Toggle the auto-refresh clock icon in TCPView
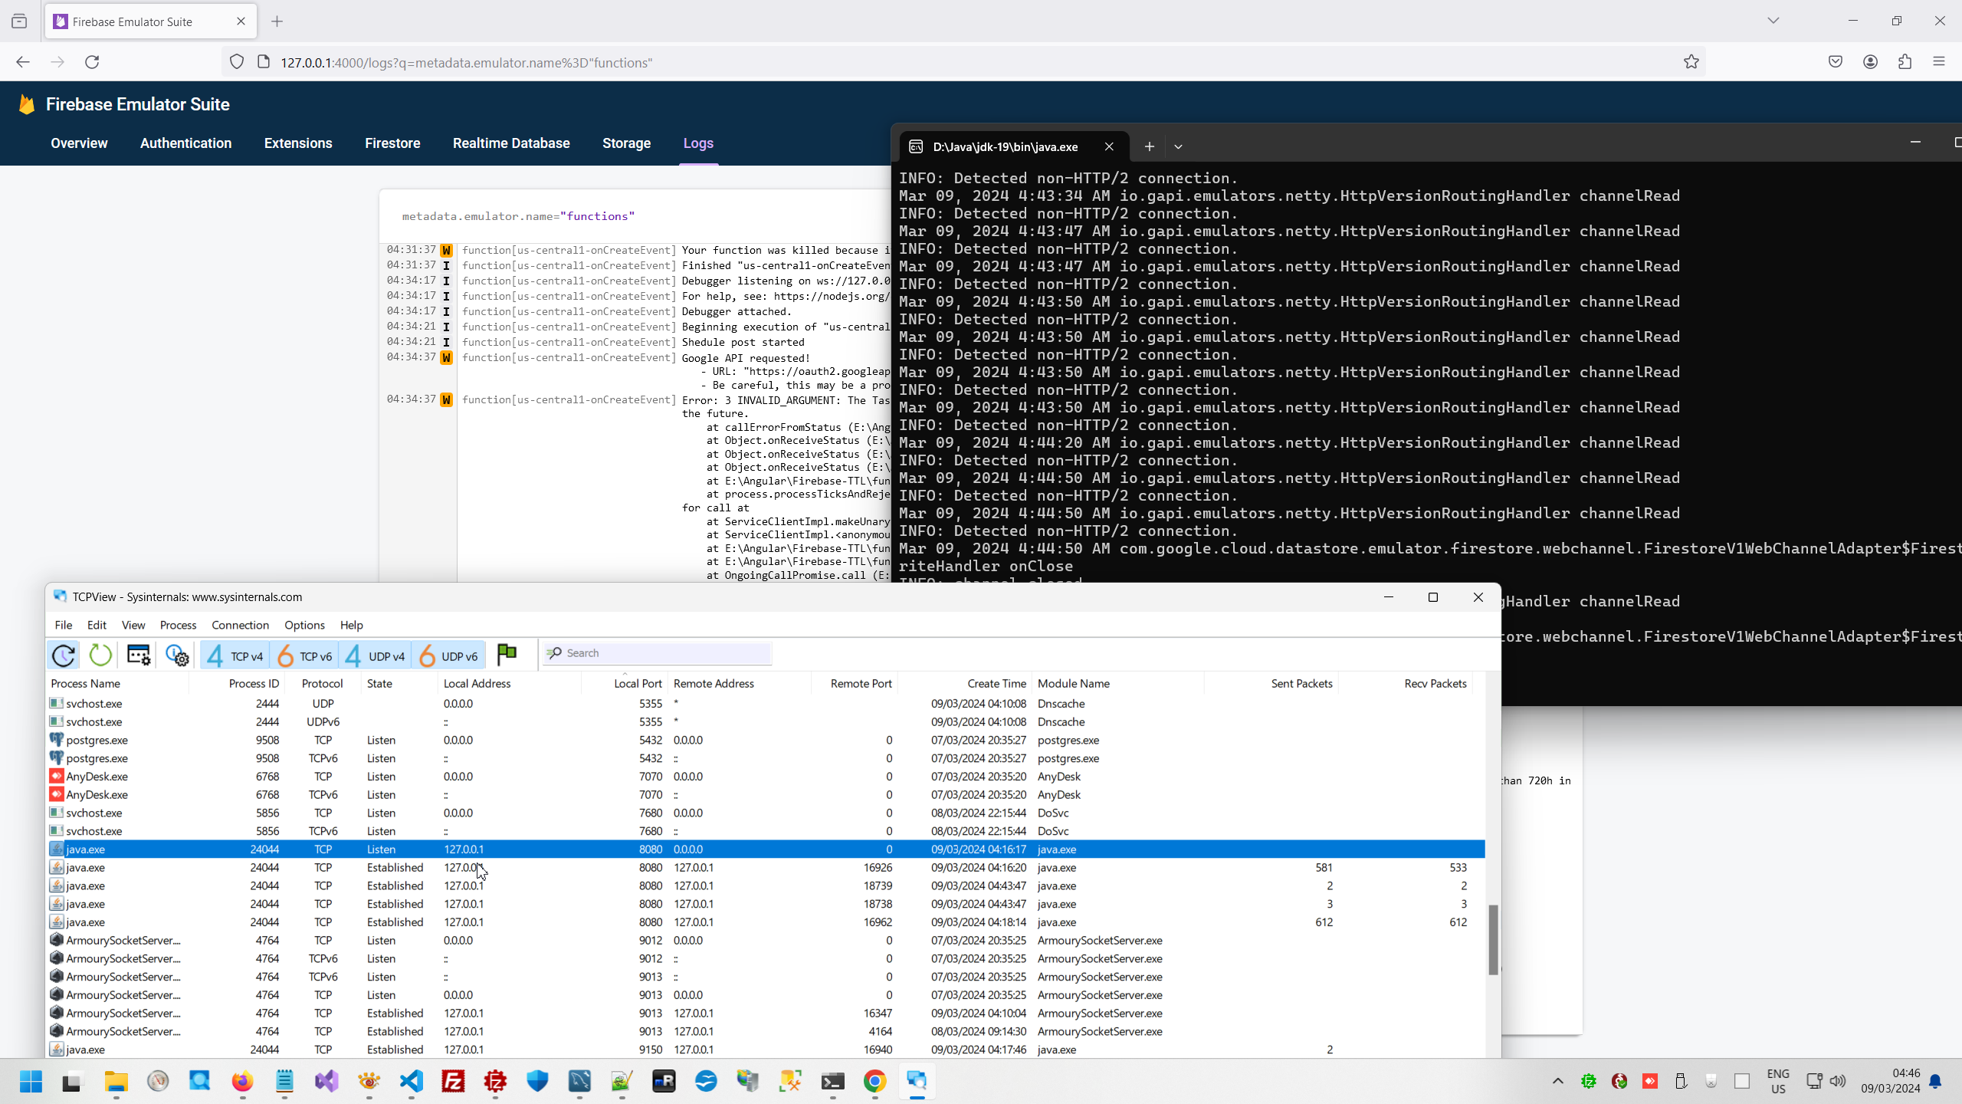1962x1104 pixels. 64,655
